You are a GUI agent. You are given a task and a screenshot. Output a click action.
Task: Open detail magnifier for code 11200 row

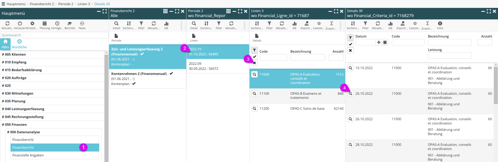tap(254, 109)
